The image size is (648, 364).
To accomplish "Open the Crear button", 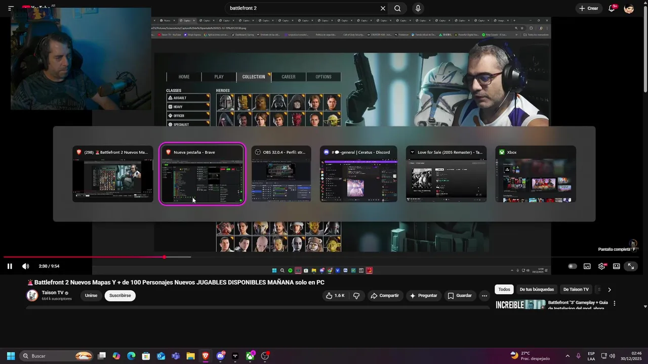I will (x=589, y=8).
